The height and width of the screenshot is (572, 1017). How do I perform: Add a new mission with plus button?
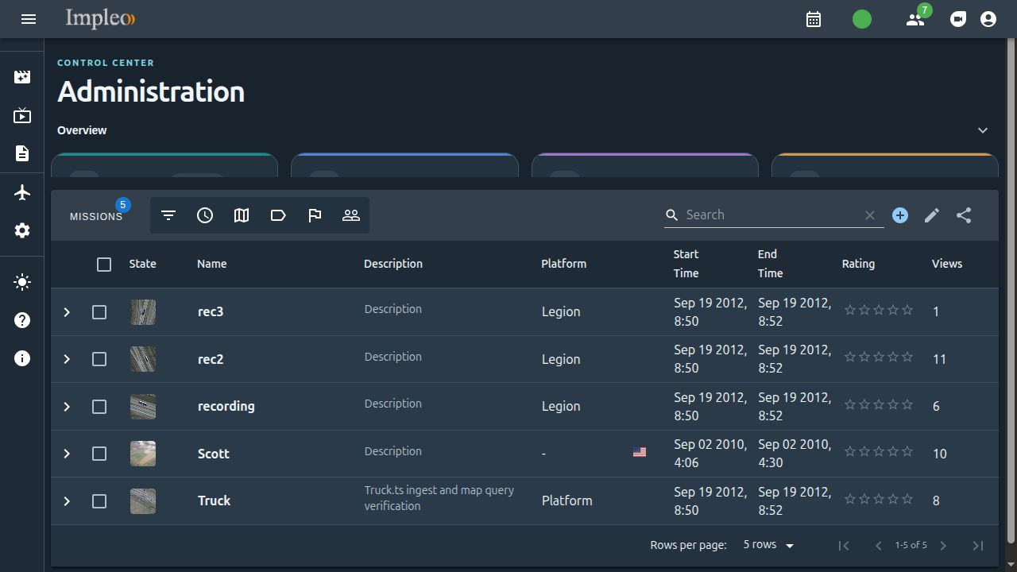pyautogui.click(x=900, y=215)
